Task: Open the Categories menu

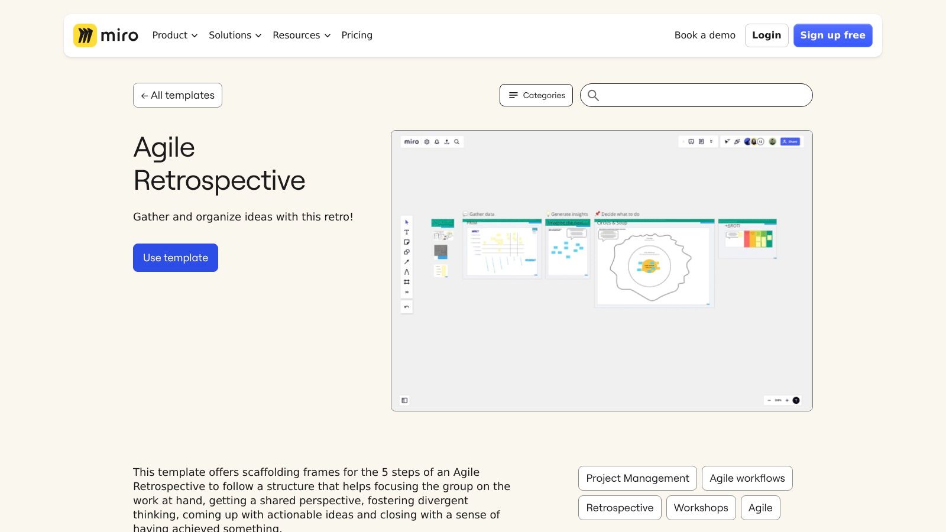Action: [536, 95]
